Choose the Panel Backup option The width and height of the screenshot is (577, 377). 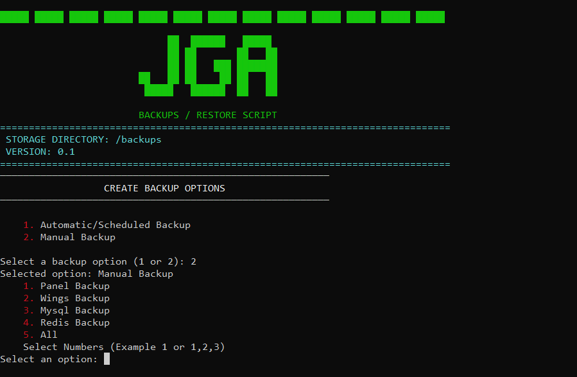click(74, 286)
